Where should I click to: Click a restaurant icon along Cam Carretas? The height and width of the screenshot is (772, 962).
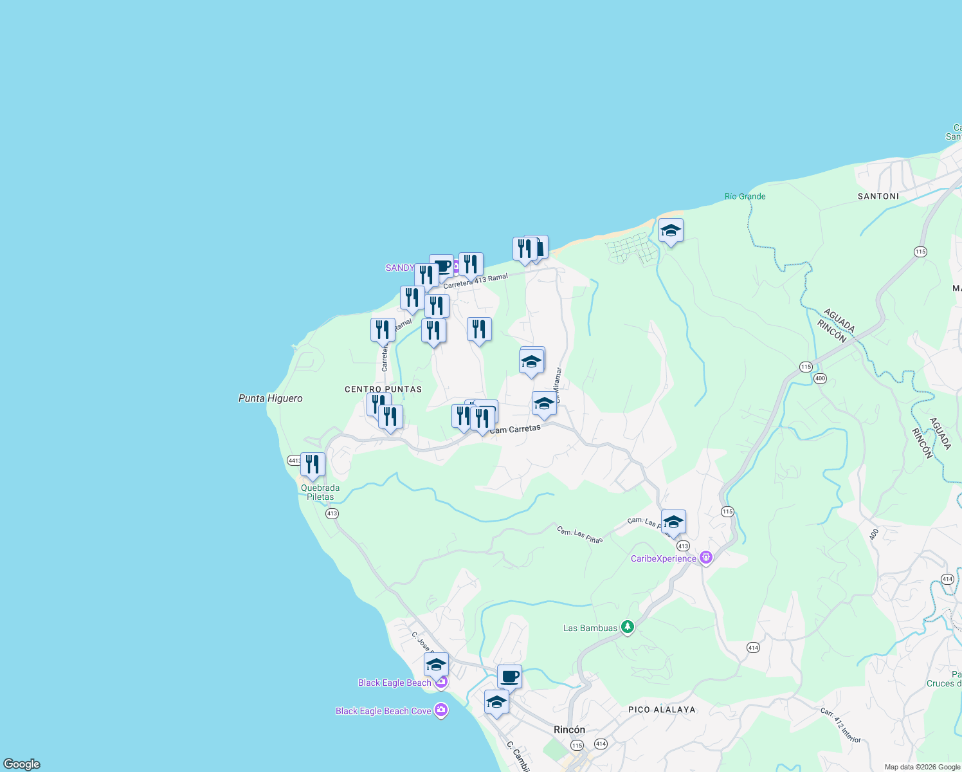(482, 416)
